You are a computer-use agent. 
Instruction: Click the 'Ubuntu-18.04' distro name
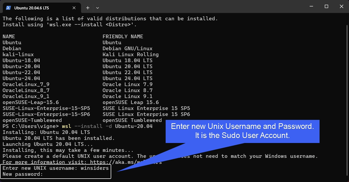point(21,60)
